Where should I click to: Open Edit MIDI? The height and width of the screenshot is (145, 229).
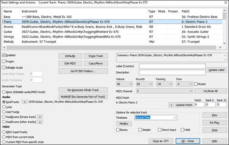pyautogui.click(x=70, y=63)
